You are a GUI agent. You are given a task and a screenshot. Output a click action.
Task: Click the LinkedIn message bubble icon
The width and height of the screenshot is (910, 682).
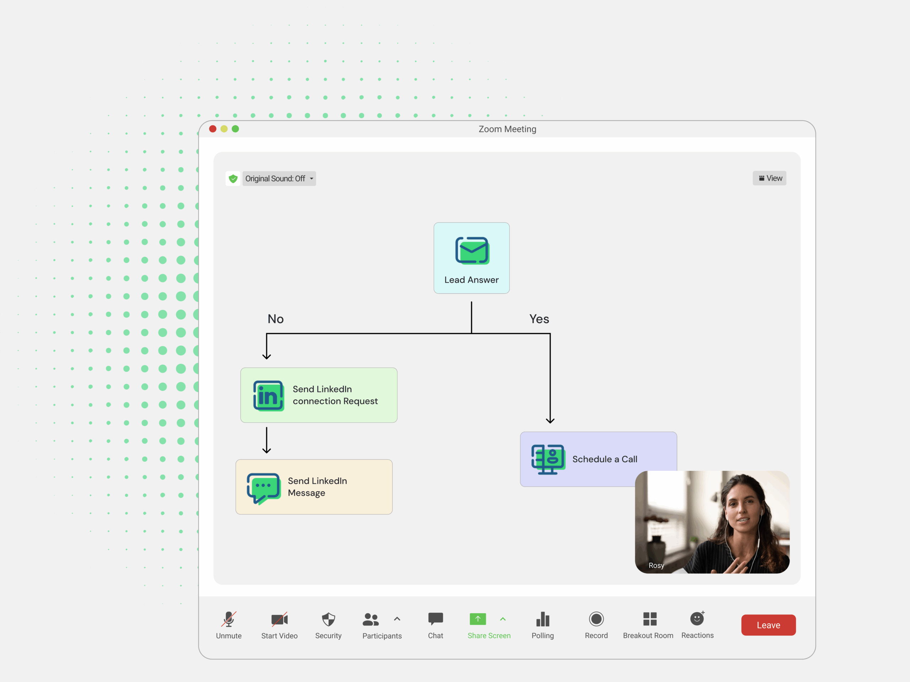(x=263, y=488)
